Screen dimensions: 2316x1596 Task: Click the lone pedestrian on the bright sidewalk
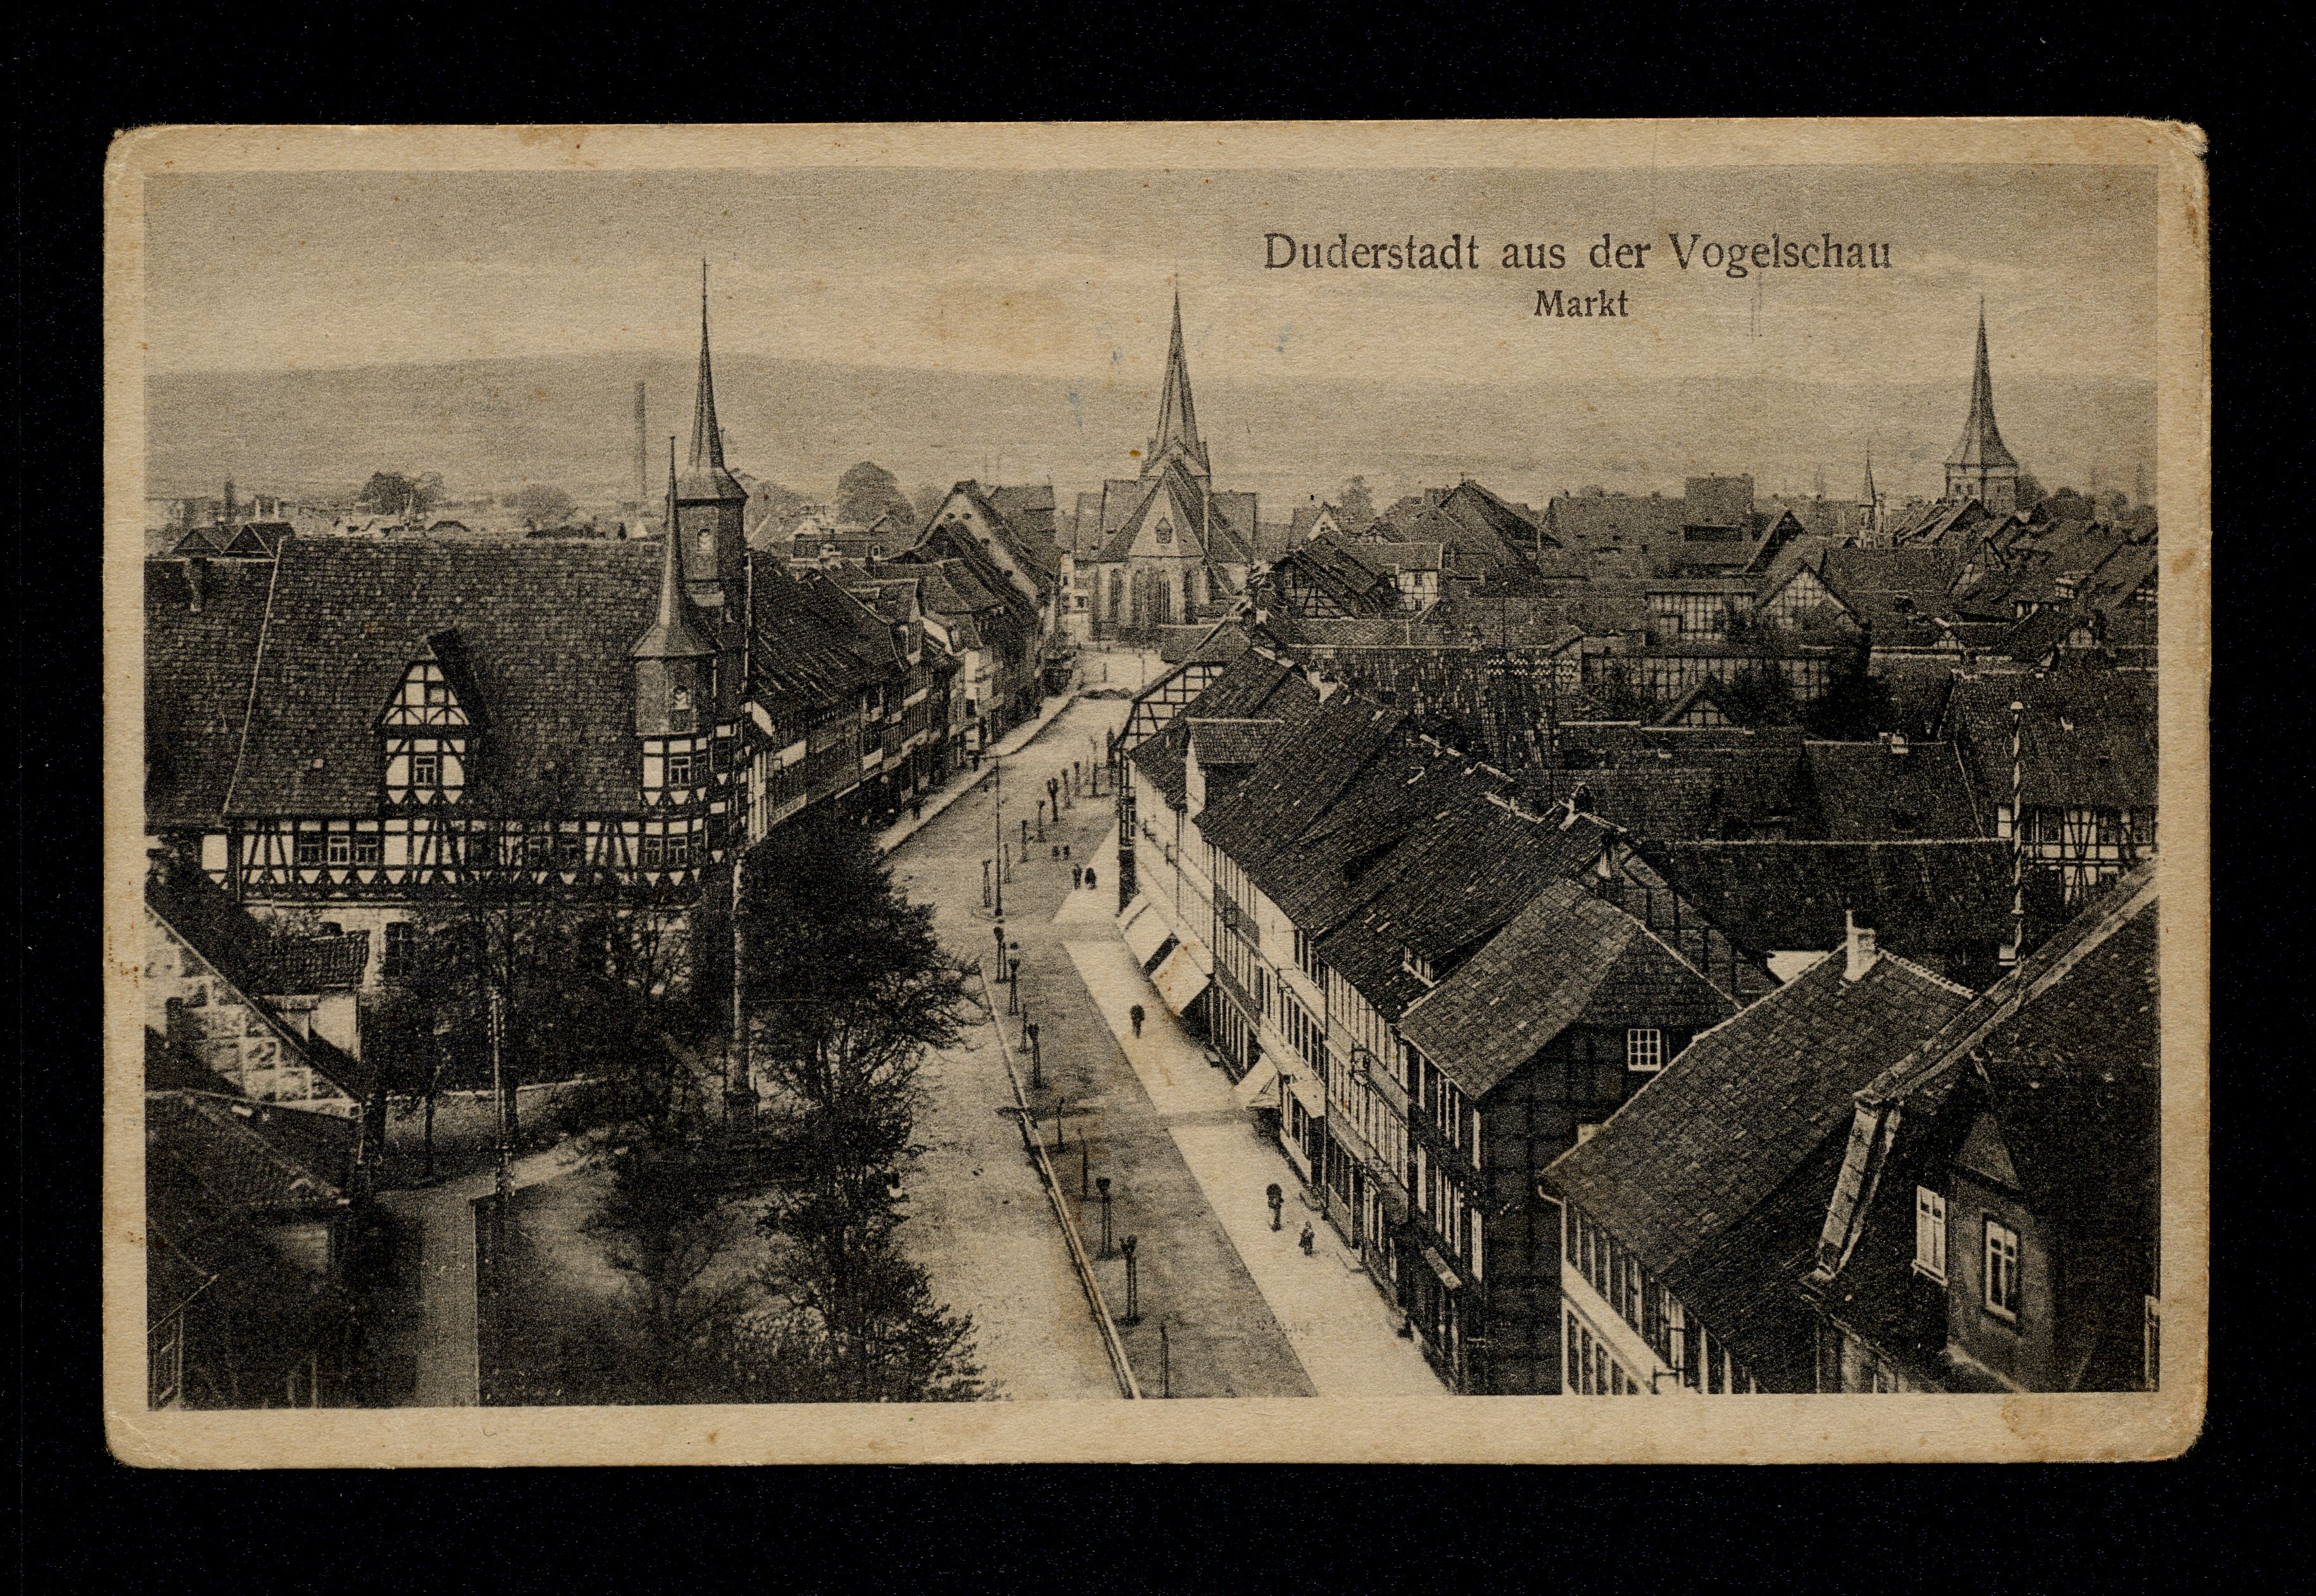(1136, 1018)
